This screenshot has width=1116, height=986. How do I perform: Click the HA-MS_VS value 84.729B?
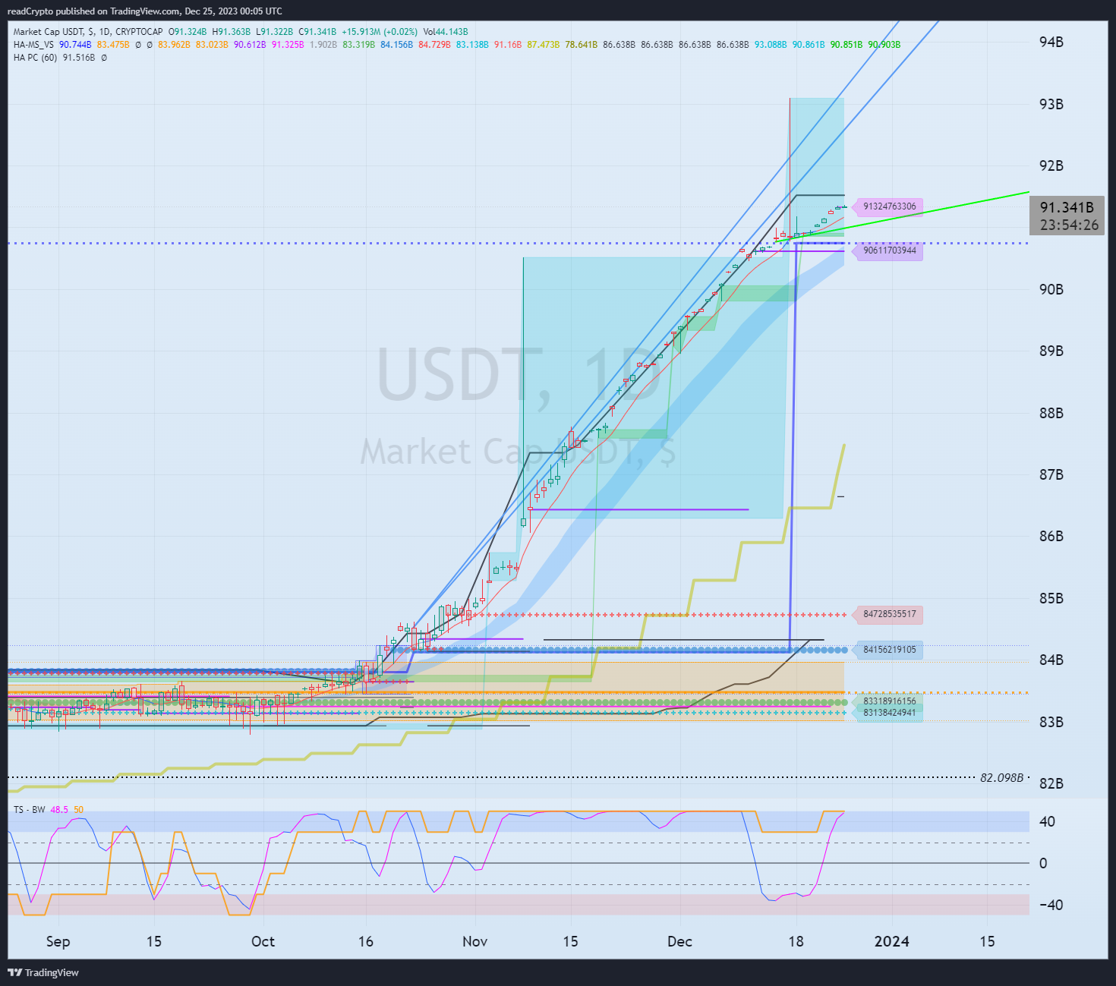point(434,45)
